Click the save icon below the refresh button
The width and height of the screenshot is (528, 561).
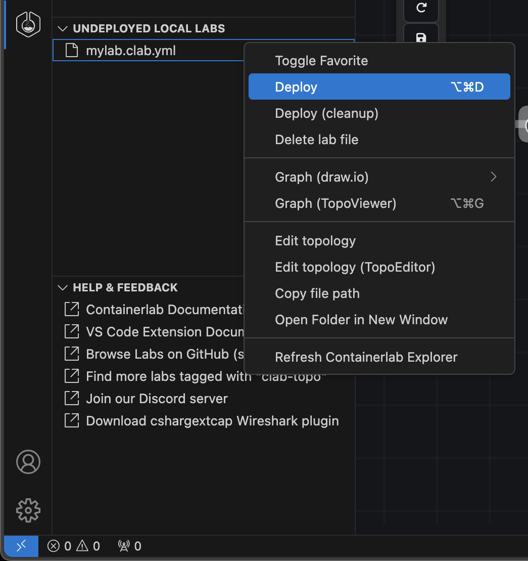point(421,37)
